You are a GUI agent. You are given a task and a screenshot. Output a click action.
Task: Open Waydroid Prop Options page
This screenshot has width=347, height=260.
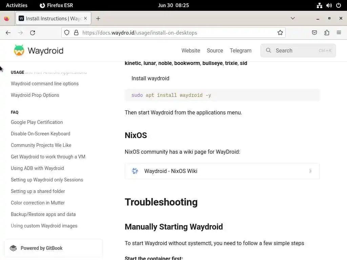[x=35, y=95]
